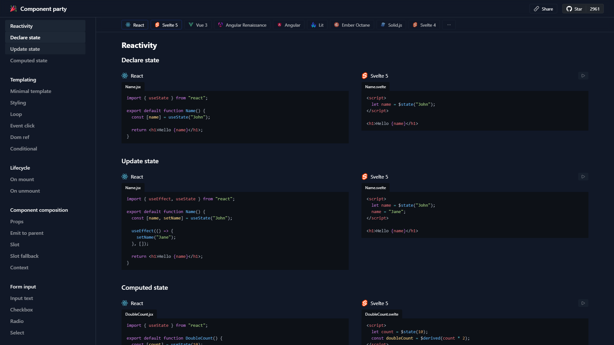Open playground for Update state Svelte 5
Screen dimensions: 614x345
(x=583, y=177)
